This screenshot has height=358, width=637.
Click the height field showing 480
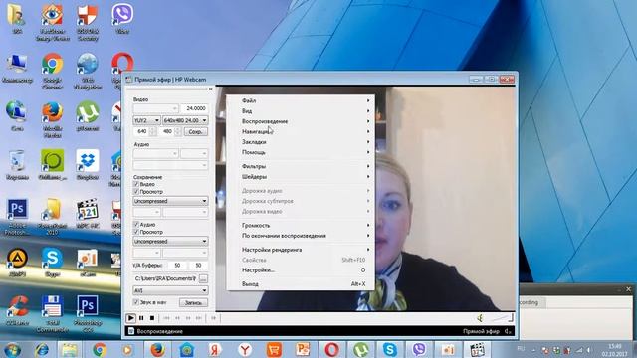pos(167,131)
